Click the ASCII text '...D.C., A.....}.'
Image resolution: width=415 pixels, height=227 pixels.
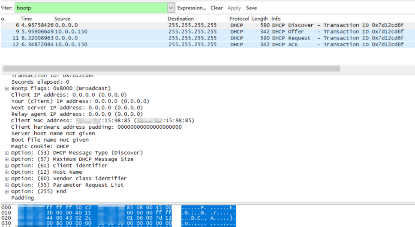coord(208,218)
